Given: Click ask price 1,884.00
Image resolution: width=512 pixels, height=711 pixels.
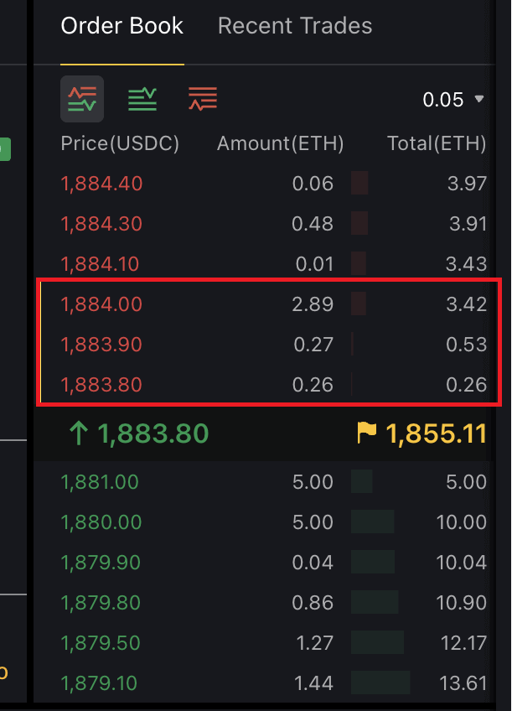Looking at the screenshot, I should click(101, 304).
